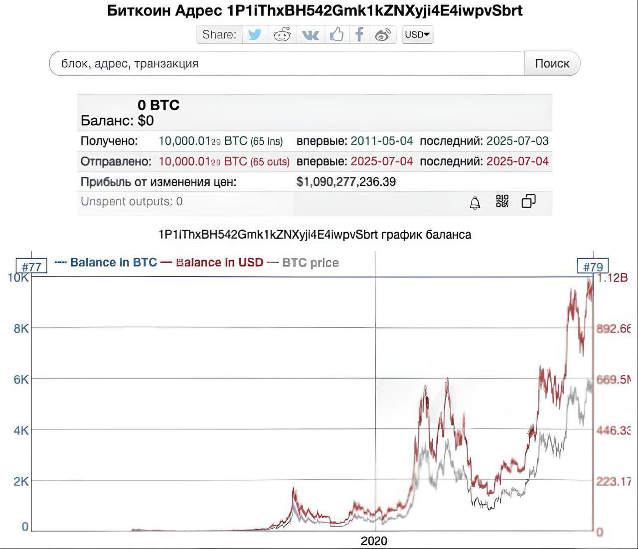Share the address on Weibo
This screenshot has width=638, height=549.
tap(382, 35)
